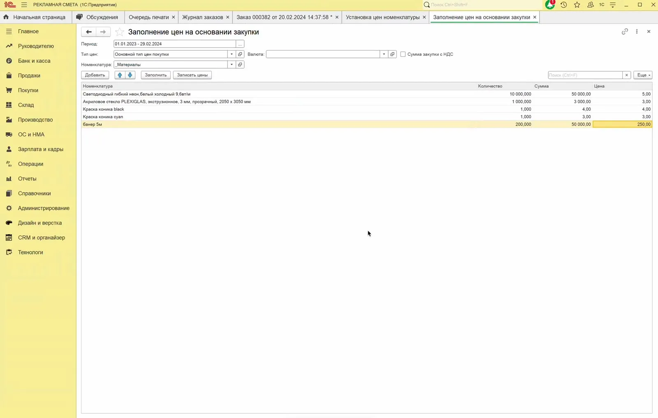
Task: Open the favorites star in title bar
Action: pyautogui.click(x=577, y=5)
